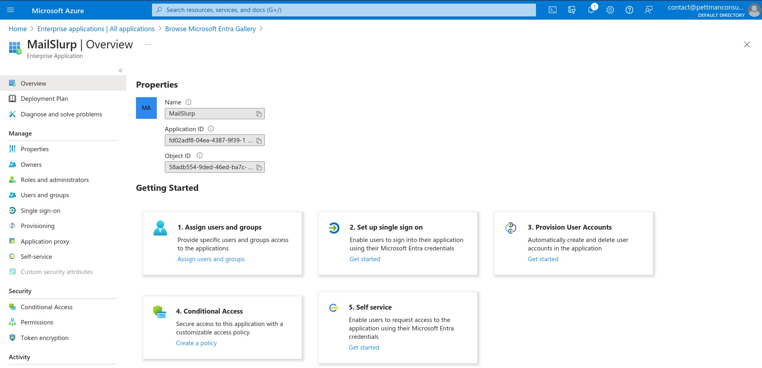Image resolution: width=762 pixels, height=368 pixels.
Task: Click Get started under Provision User Accounts
Action: pyautogui.click(x=543, y=259)
